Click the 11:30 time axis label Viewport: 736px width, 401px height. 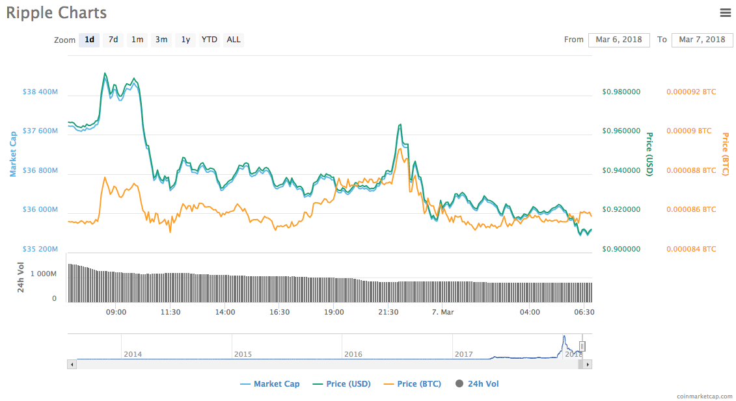pyautogui.click(x=170, y=312)
